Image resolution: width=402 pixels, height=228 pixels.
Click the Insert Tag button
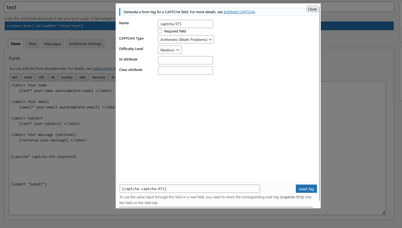[x=306, y=189]
